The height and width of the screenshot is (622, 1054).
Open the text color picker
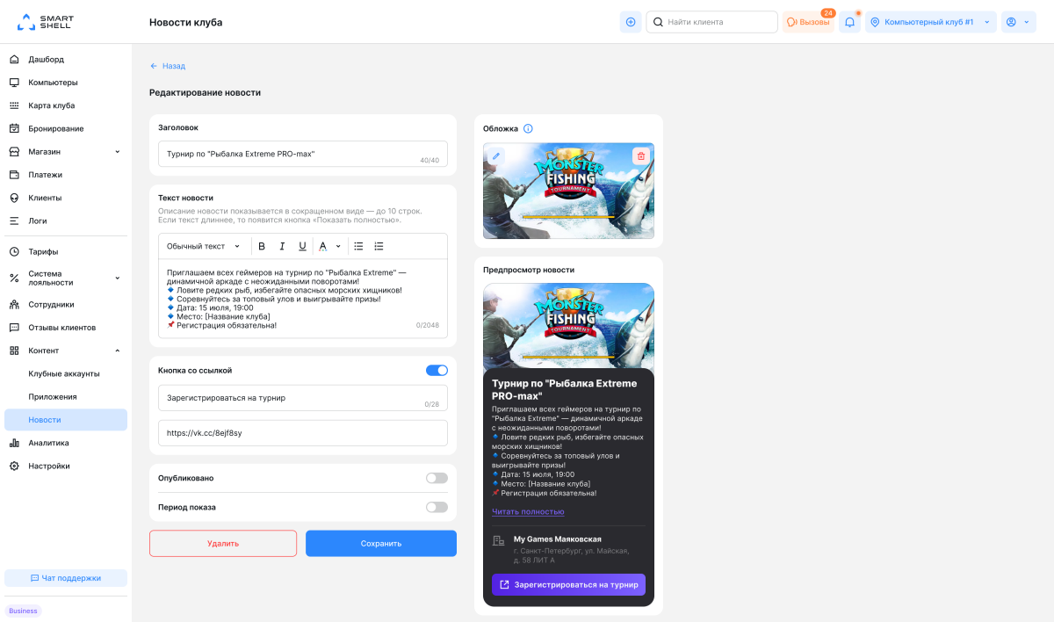tap(328, 246)
